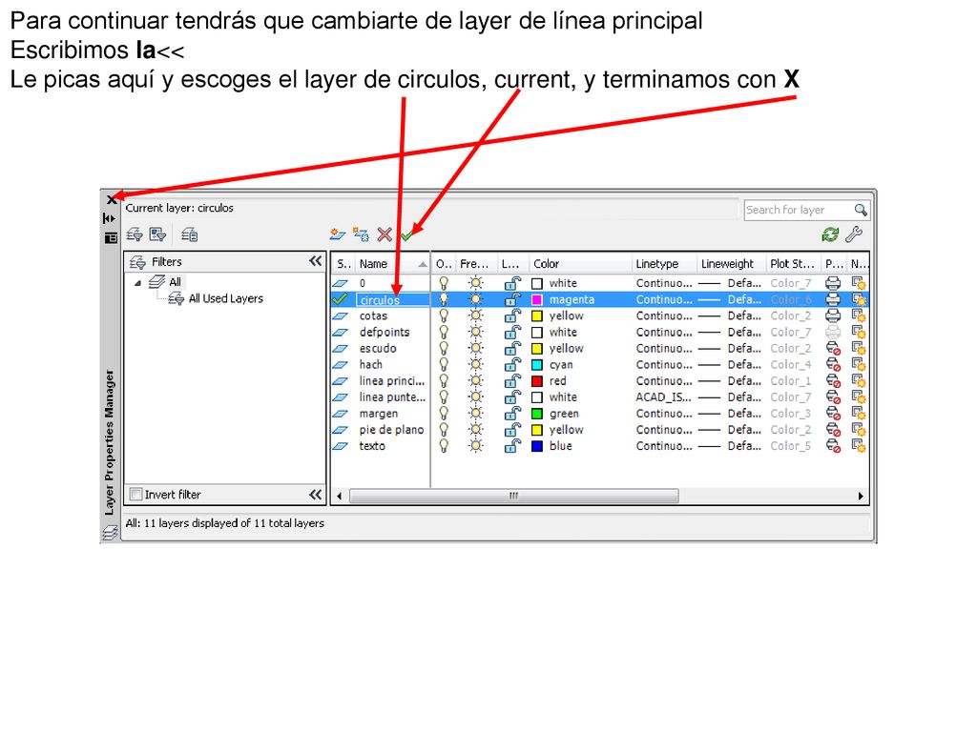Viewport: 977px width, 732px height.
Task: Toggle lock for texto layer
Action: 512,446
